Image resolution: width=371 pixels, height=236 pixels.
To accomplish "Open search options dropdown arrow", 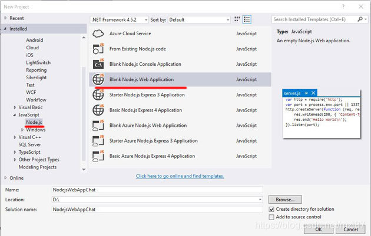I will pyautogui.click(x=366, y=19).
